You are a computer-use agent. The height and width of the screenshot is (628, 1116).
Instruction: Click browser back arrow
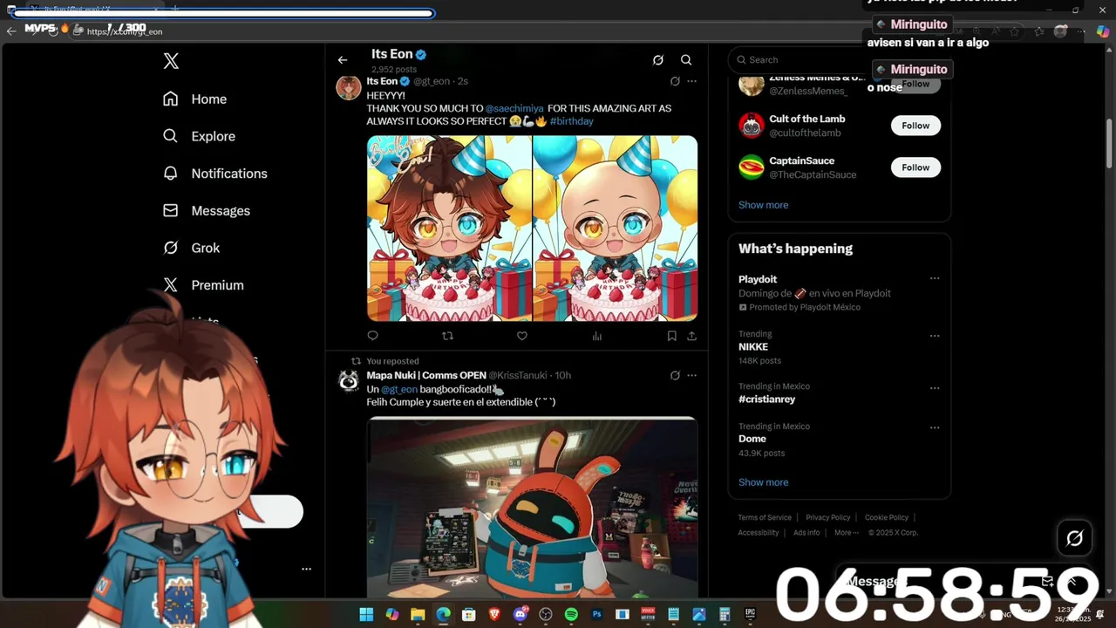[11, 31]
